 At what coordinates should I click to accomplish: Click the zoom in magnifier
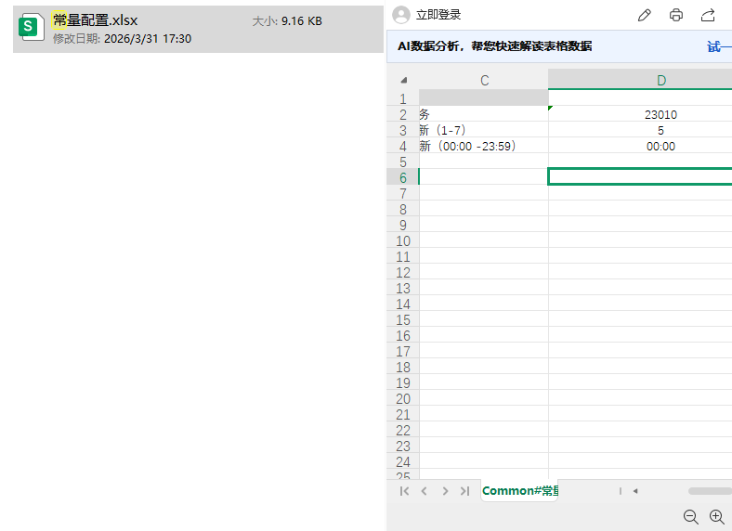click(x=716, y=517)
